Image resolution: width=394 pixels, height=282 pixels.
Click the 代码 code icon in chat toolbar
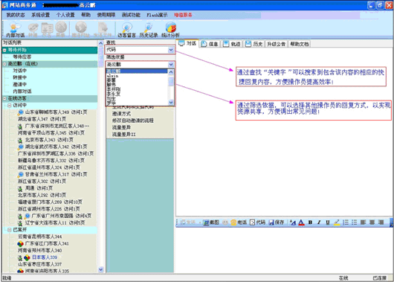(257, 222)
